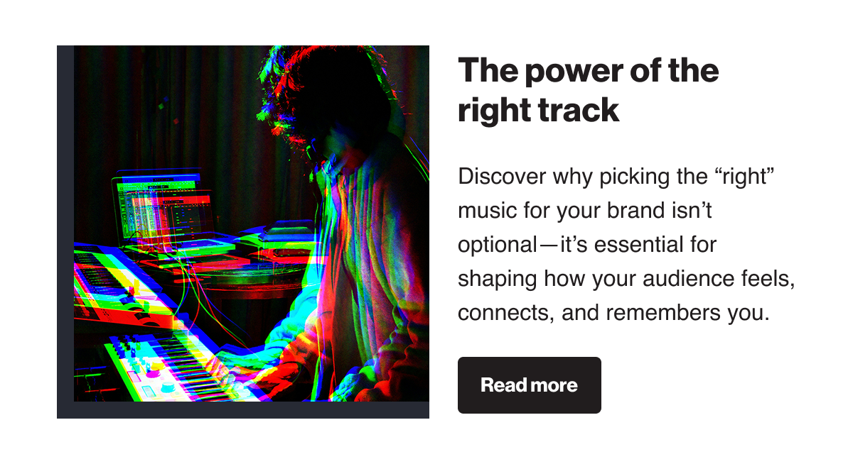Click the dark curtain background in the photo
853x464 pixels.
coord(178,106)
